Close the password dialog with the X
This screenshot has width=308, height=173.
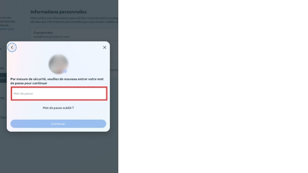click(x=105, y=48)
